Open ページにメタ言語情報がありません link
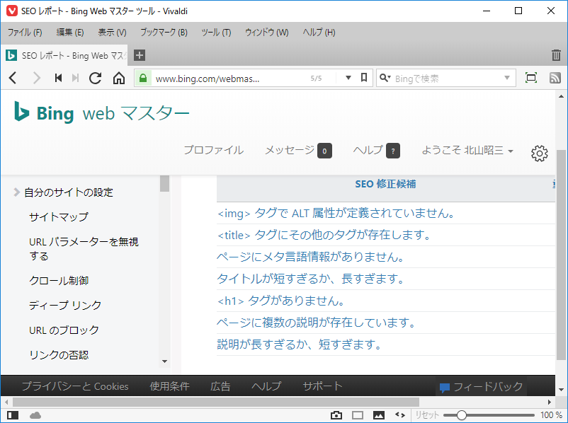Image resolution: width=568 pixels, height=423 pixels. (x=310, y=257)
